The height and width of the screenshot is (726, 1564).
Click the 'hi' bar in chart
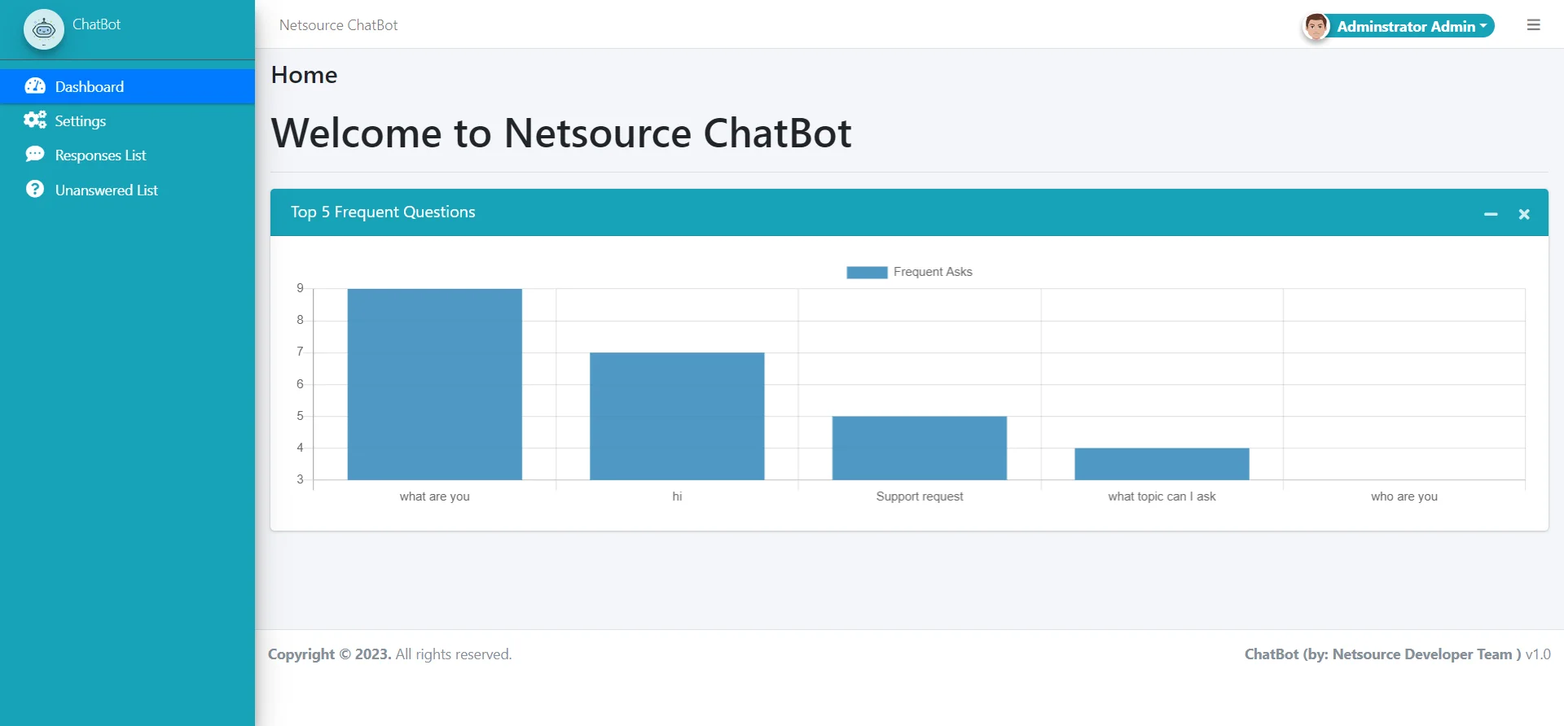click(x=677, y=416)
